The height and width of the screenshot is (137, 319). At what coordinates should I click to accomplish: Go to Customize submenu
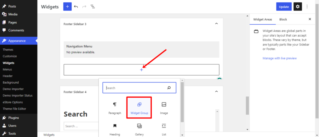tap(10, 56)
